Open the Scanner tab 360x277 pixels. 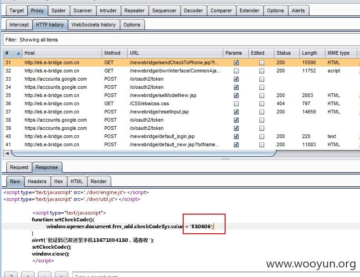click(82, 10)
